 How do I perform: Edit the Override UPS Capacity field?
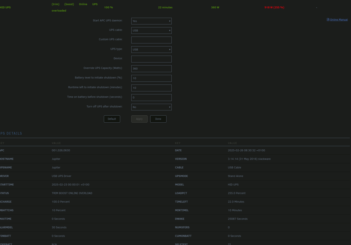tap(151, 69)
